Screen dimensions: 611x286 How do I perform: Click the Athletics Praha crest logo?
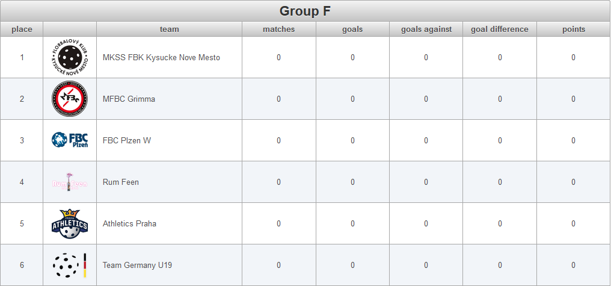70,223
